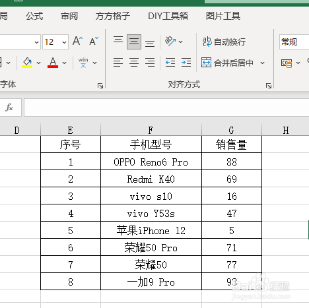This screenshot has width=309, height=308.
Task: Align text to the right
Action: coord(150,63)
